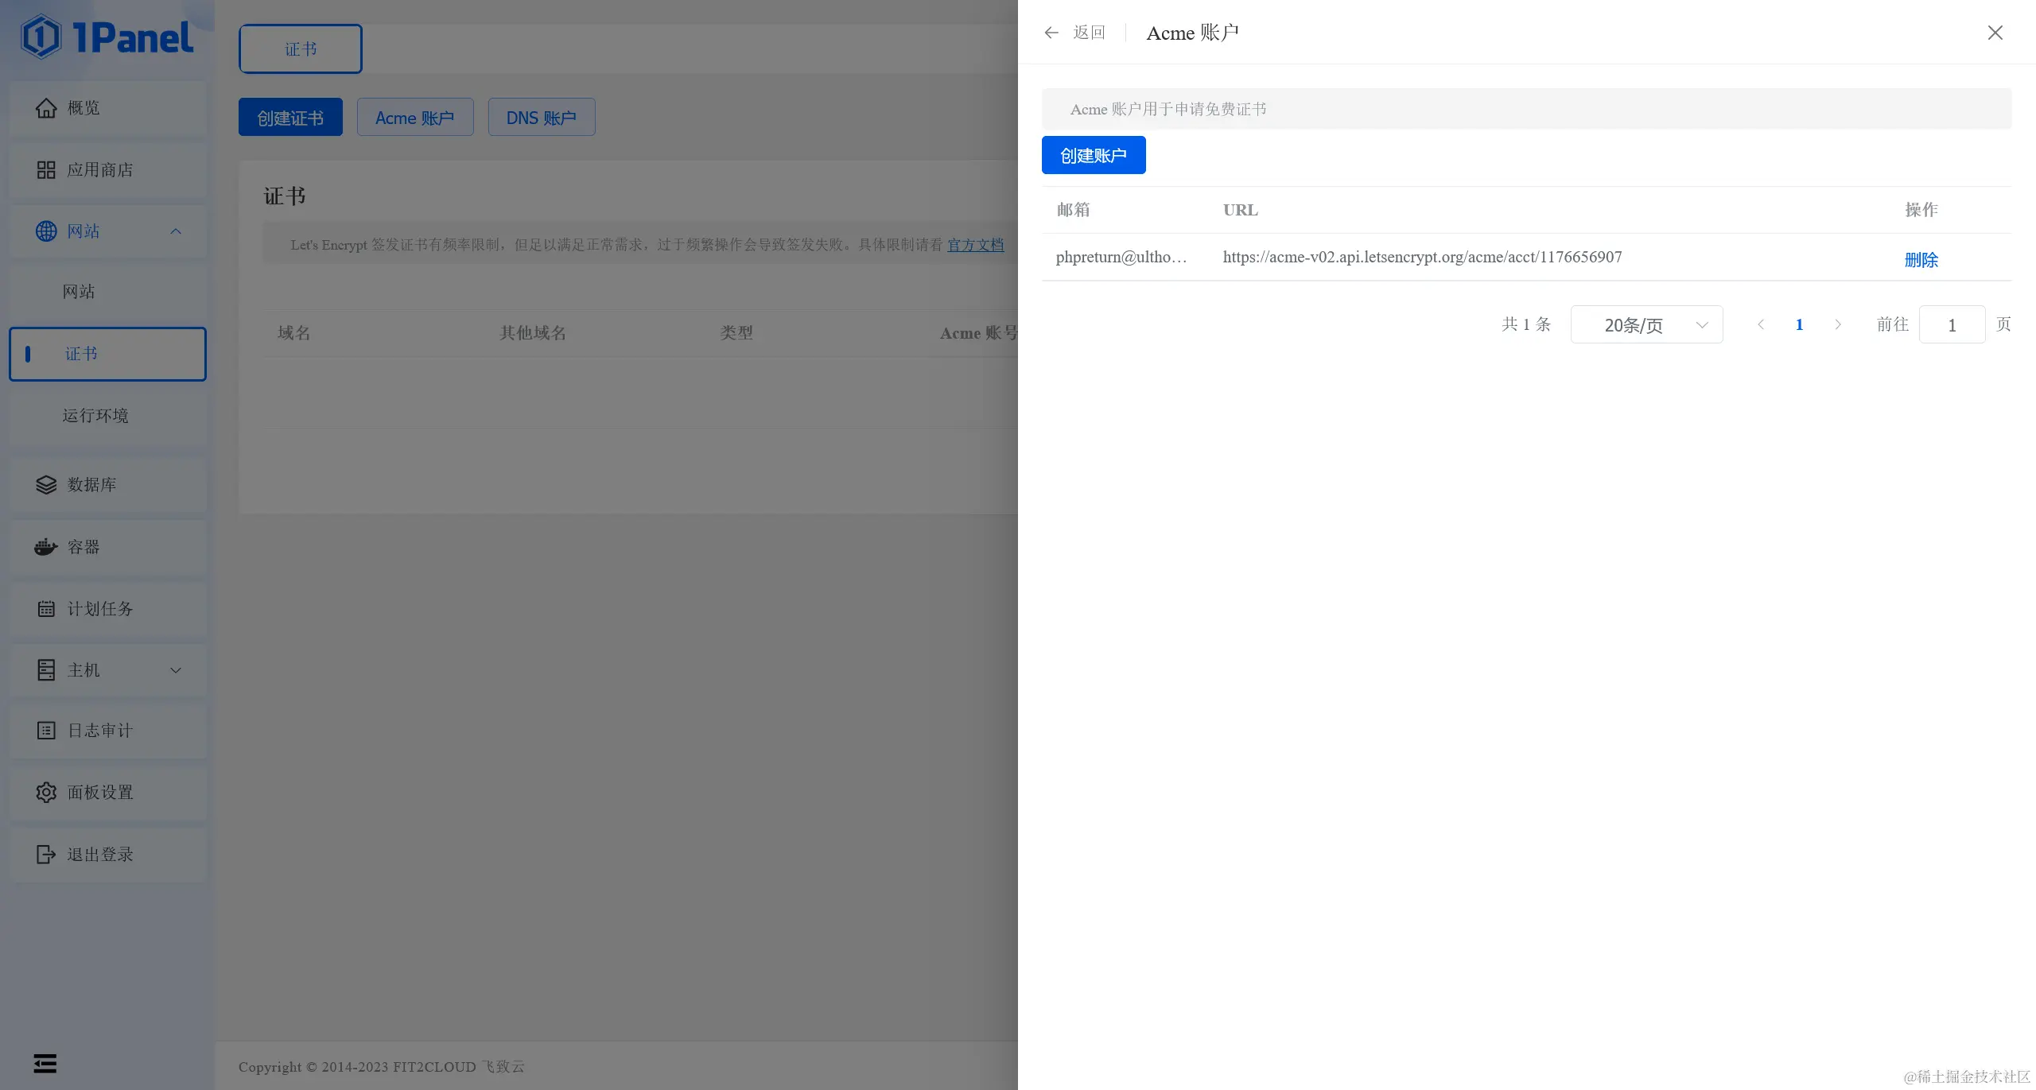The width and height of the screenshot is (2036, 1090).
Task: Delete the phpreturn Acme account via 删除
Action: [x=1921, y=259]
